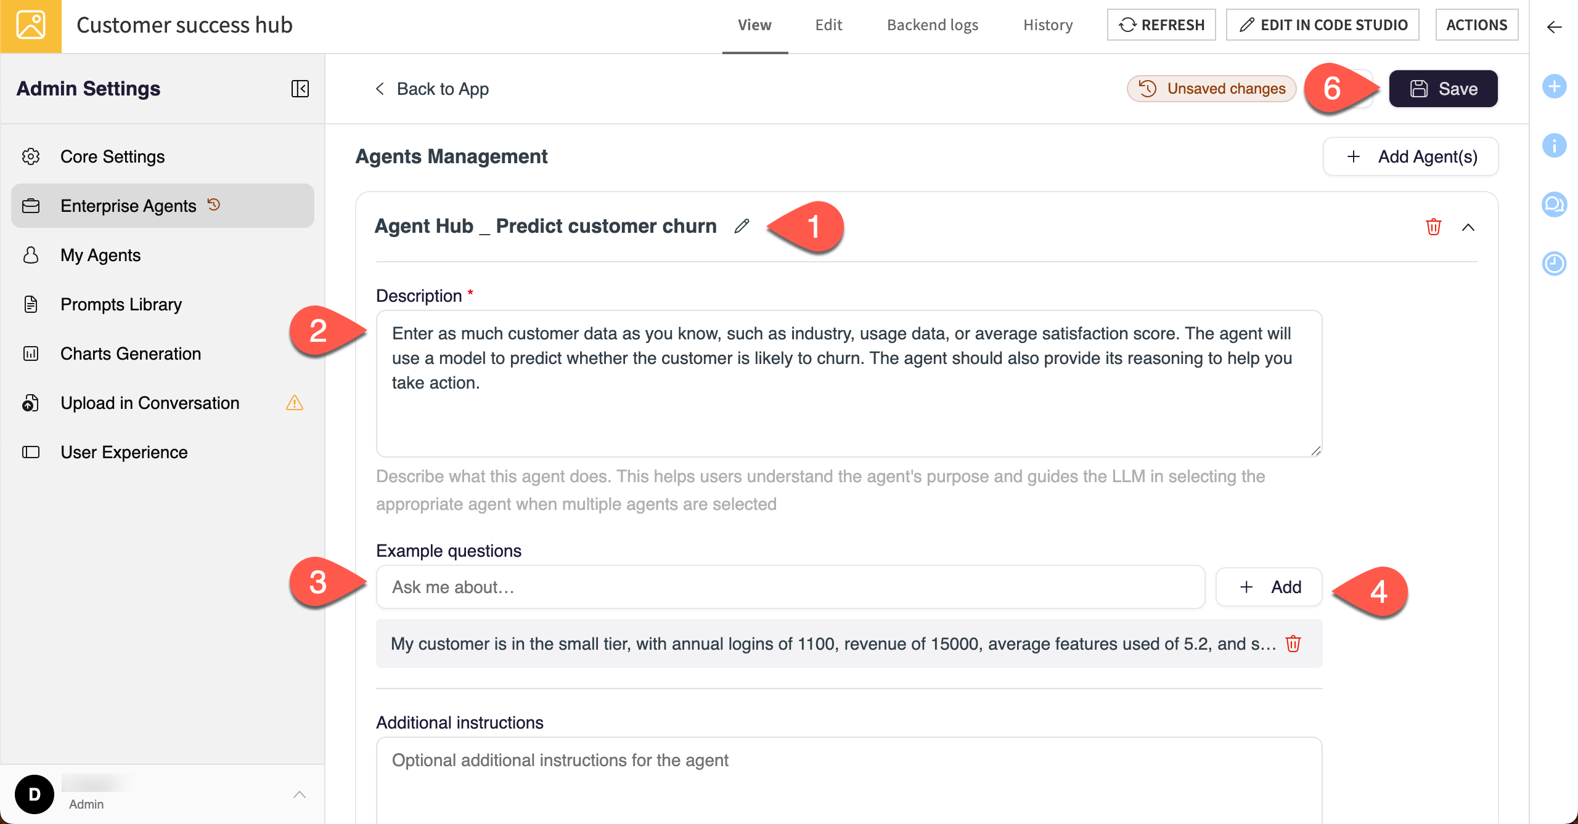Click the info icon on right sidebar
Screen dimensions: 1578x824
point(1555,145)
